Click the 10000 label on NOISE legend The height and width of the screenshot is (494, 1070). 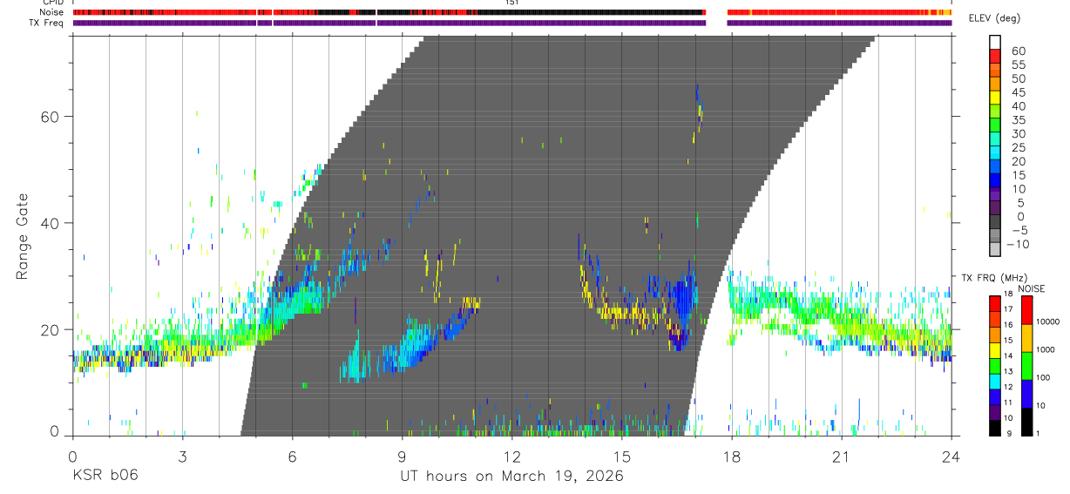(1049, 321)
